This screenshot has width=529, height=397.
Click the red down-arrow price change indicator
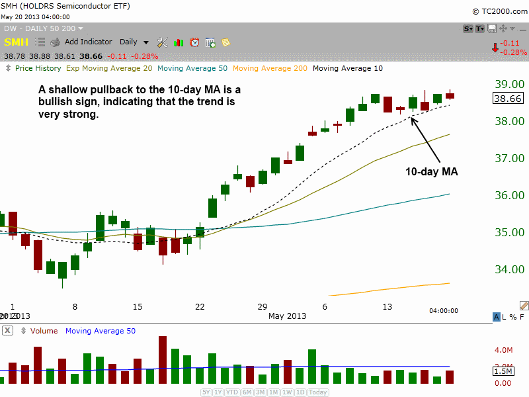coord(495,48)
